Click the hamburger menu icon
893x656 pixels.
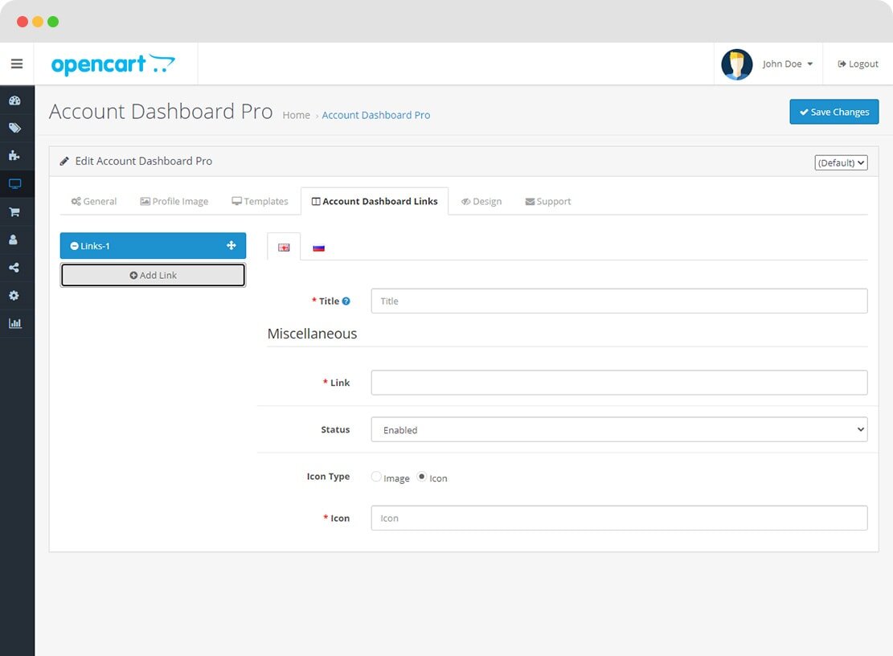tap(17, 64)
